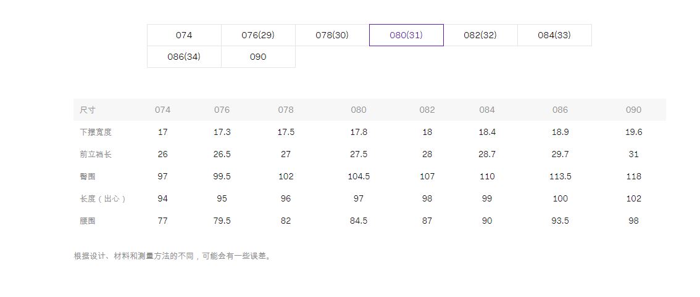This screenshot has width=700, height=297.
Task: Click the waist value 93.5 for size 086
Action: (x=560, y=221)
